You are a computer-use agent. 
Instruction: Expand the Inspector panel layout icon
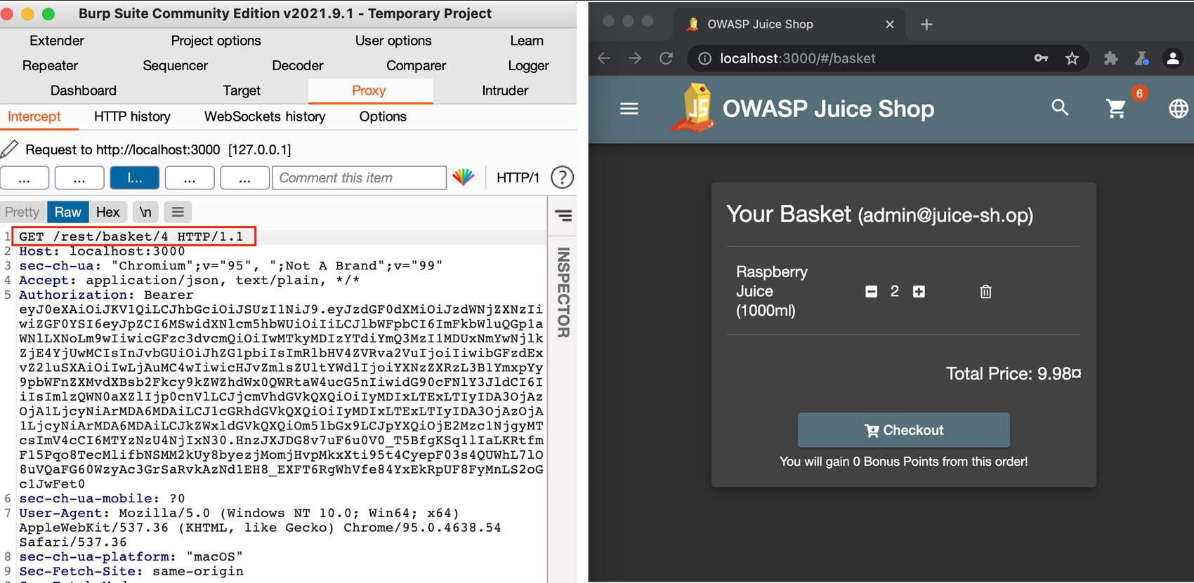click(563, 215)
